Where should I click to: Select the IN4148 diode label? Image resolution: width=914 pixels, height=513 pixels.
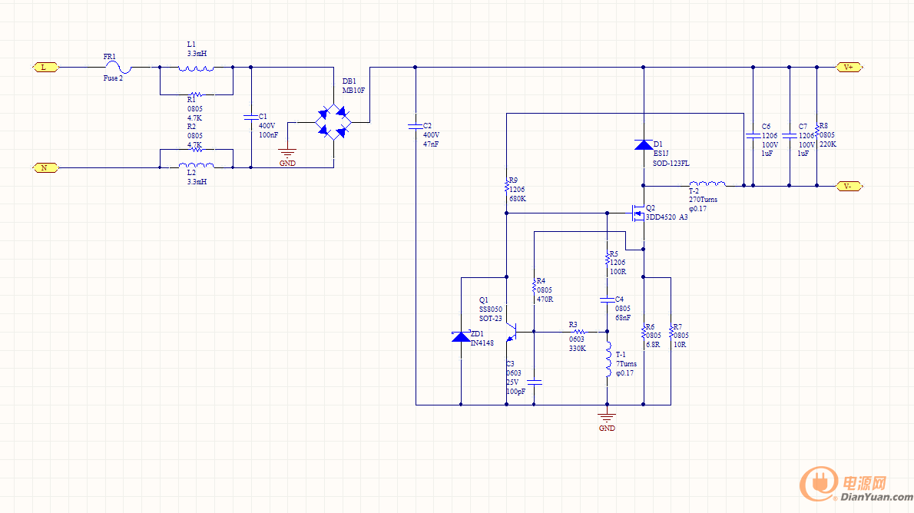482,343
